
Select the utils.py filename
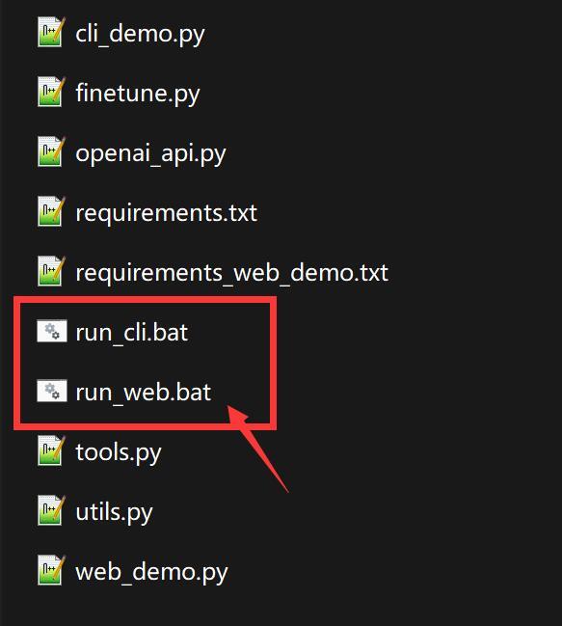click(114, 512)
